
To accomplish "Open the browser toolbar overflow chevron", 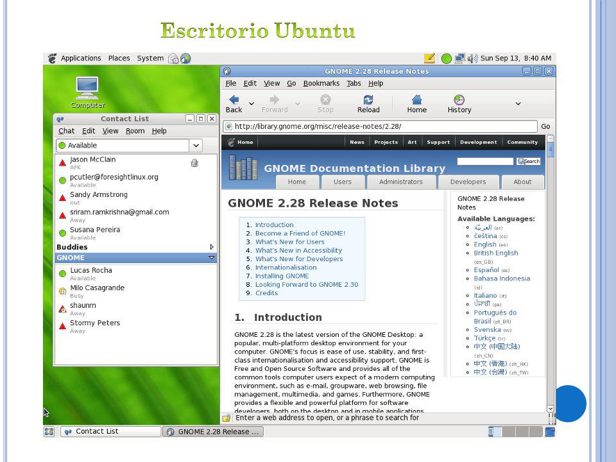I will pyautogui.click(x=518, y=104).
